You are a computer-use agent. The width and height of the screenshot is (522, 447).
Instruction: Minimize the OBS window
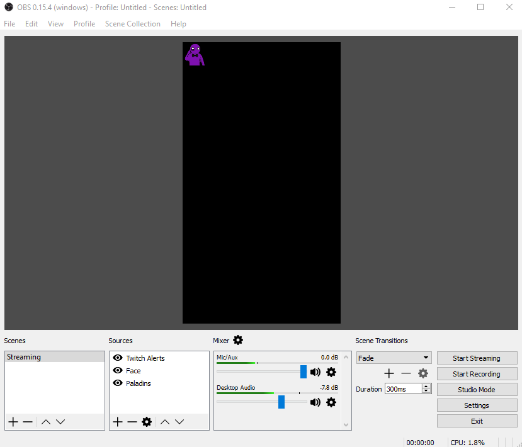click(x=451, y=7)
